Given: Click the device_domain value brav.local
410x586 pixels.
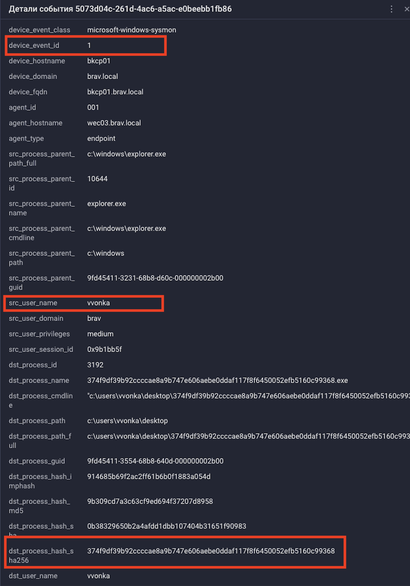Looking at the screenshot, I should click(102, 76).
